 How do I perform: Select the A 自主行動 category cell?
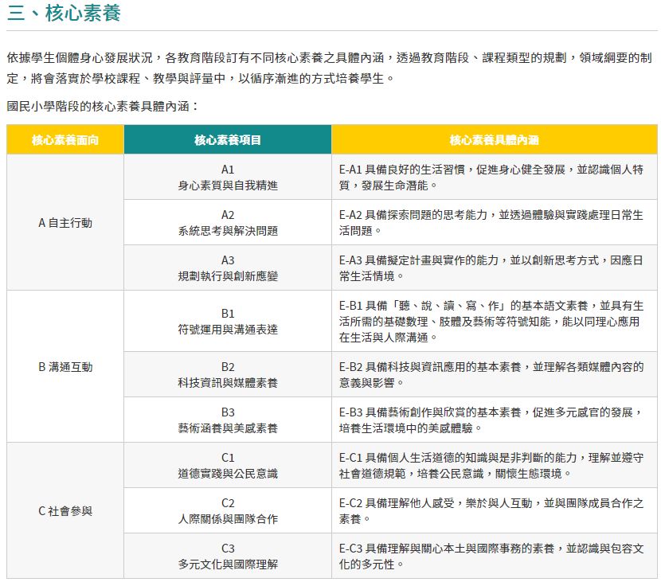point(65,223)
